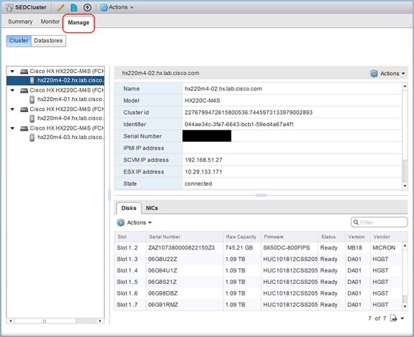Click tree horizontal scrollbar right arrow

(x=100, y=321)
